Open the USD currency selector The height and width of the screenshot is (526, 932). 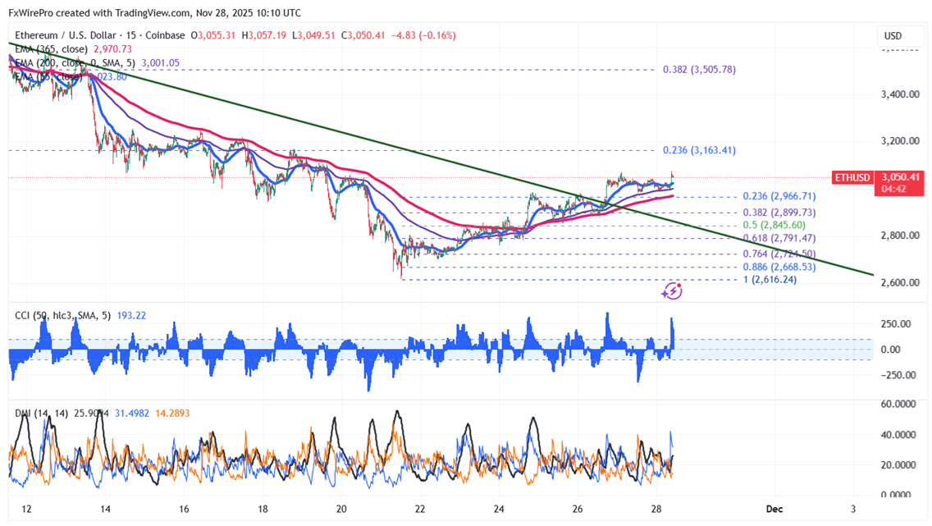click(893, 35)
